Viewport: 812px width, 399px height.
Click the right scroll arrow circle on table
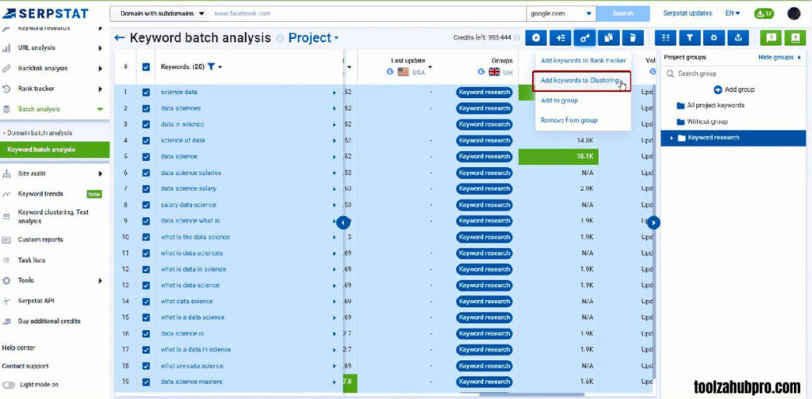[x=653, y=222]
